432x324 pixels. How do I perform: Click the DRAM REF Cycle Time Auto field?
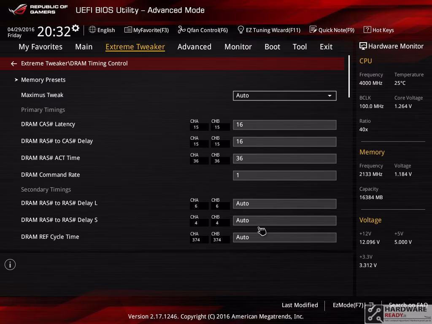[285, 237]
